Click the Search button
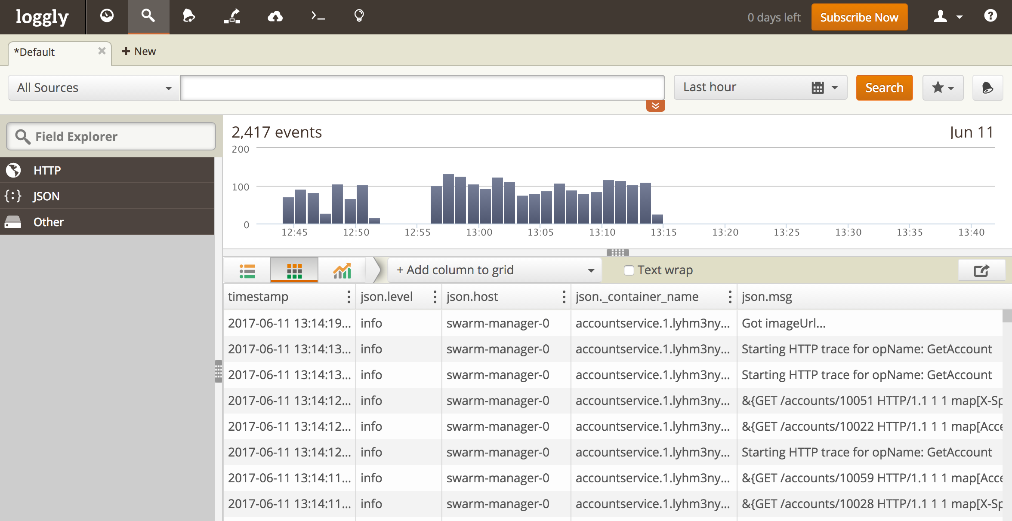 885,87
